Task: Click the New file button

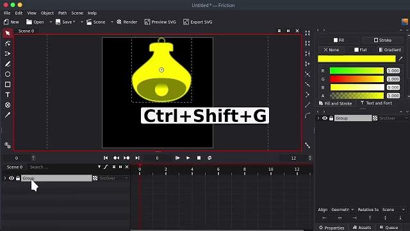Action: pos(12,22)
